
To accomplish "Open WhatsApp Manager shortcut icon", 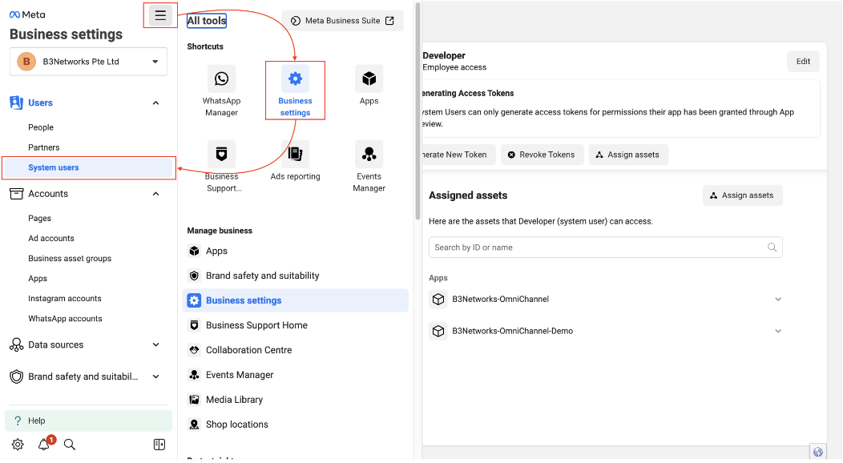I will pyautogui.click(x=221, y=79).
